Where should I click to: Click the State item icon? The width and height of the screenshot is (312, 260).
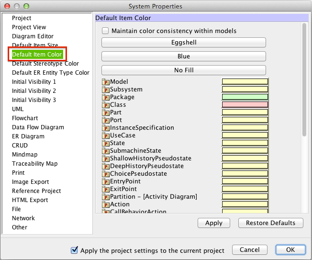pos(106,143)
